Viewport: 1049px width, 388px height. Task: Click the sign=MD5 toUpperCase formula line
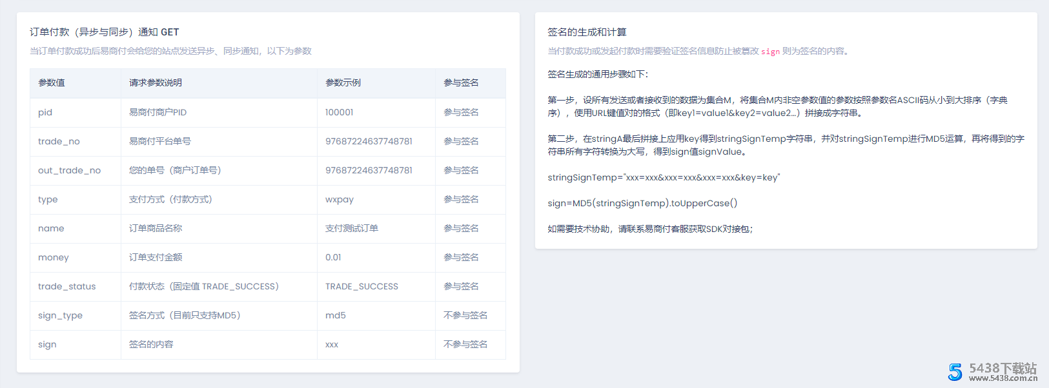pos(642,203)
